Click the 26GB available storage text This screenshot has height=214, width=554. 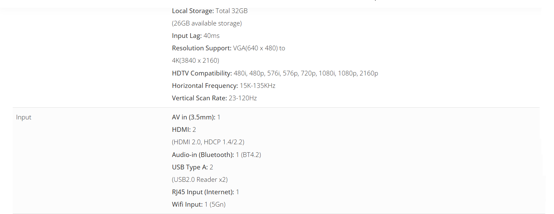[207, 23]
